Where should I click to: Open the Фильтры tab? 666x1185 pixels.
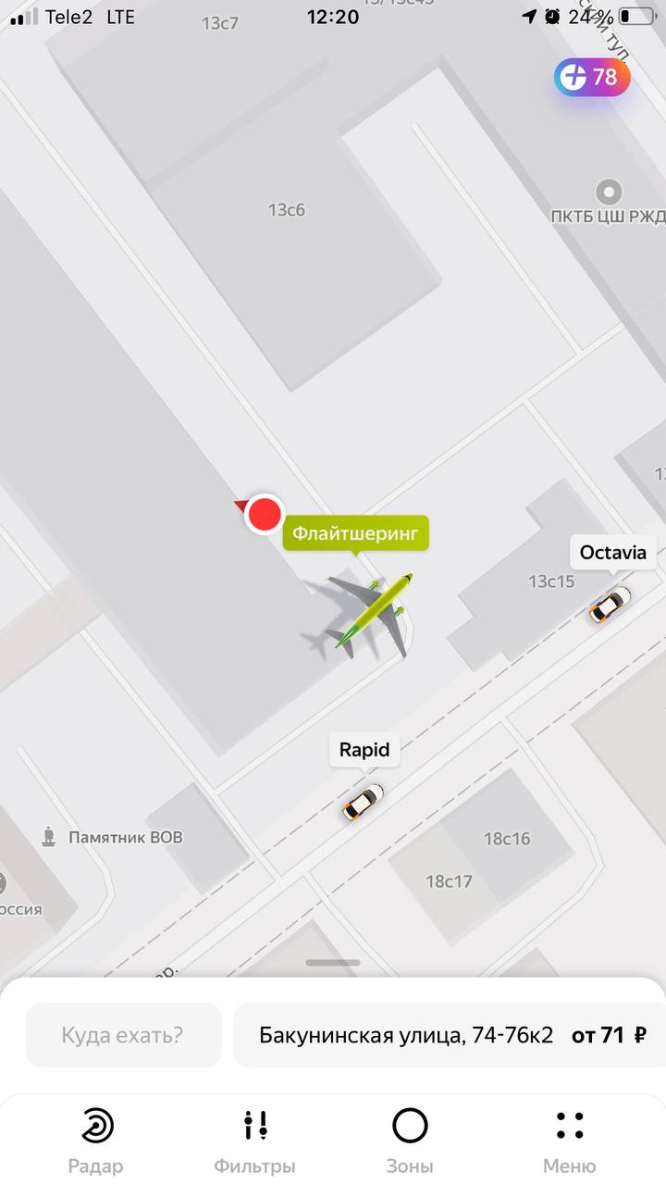(x=254, y=1141)
